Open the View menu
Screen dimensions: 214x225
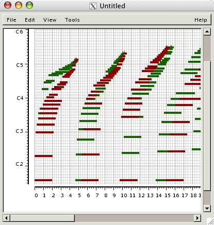pos(50,20)
